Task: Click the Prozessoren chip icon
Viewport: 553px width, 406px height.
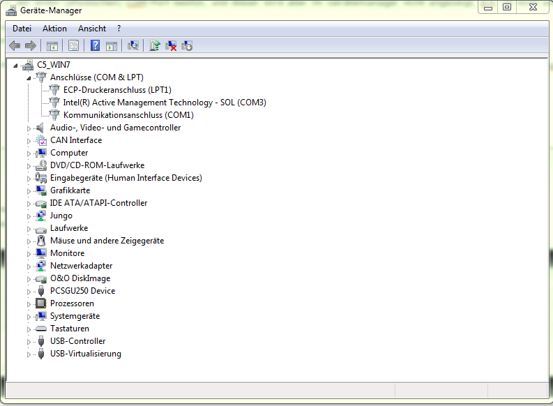Action: [41, 303]
